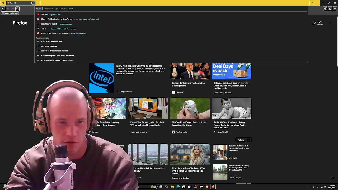
Task: Select trending search explosives supreme court
Action: [x=171, y=41]
